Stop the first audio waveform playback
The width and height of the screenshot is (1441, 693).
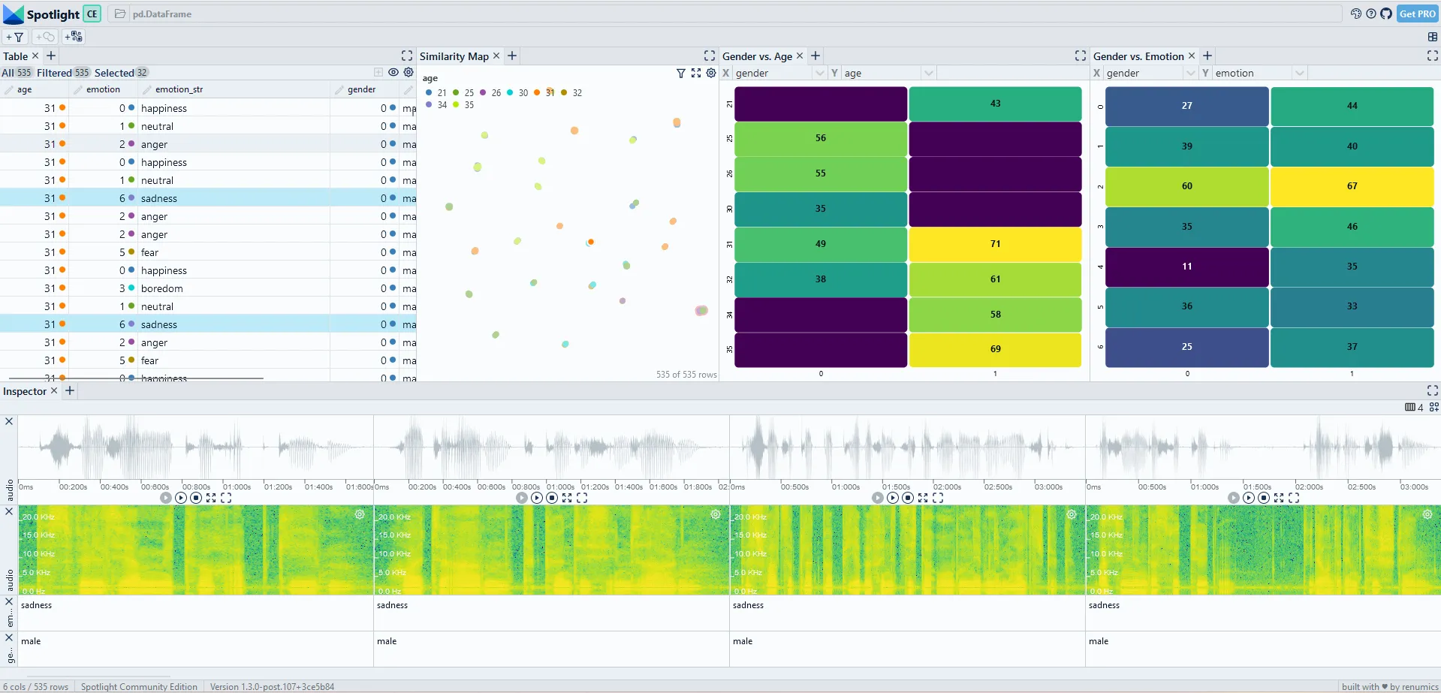[196, 498]
